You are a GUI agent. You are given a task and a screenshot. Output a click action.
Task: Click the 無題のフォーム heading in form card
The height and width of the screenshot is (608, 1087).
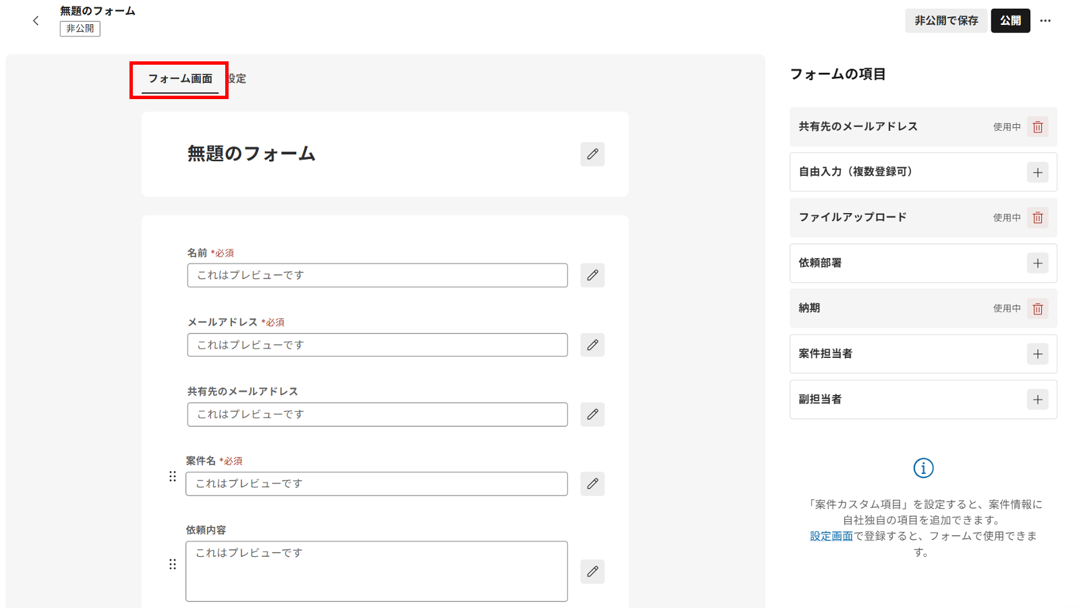(252, 154)
